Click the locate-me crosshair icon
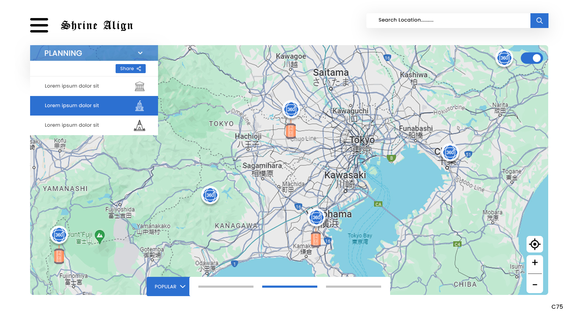The width and height of the screenshot is (578, 325). [535, 244]
